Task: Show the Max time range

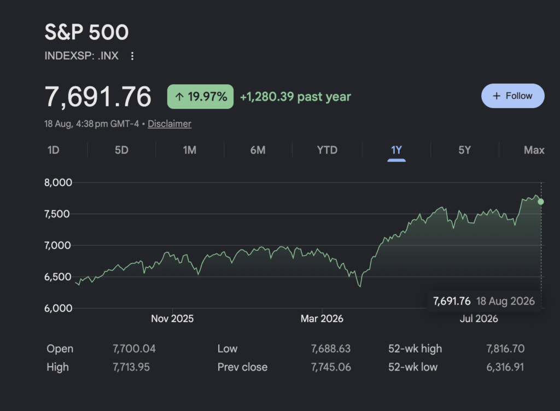Action: point(534,150)
